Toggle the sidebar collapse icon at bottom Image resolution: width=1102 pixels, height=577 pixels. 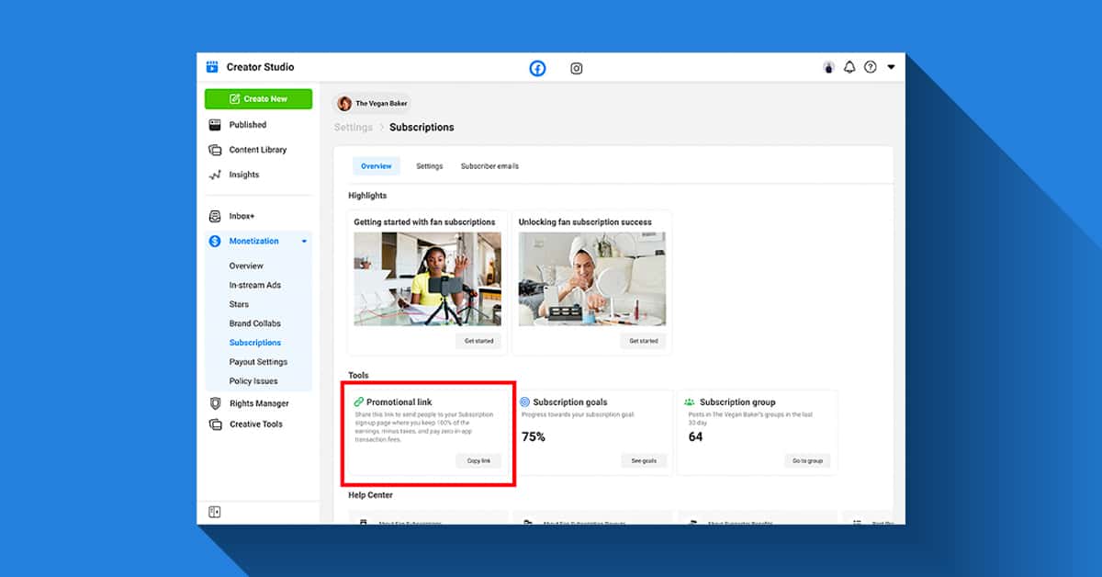pyautogui.click(x=215, y=512)
